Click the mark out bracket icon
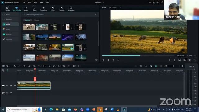This screenshot has height=112, width=199. (175, 60)
